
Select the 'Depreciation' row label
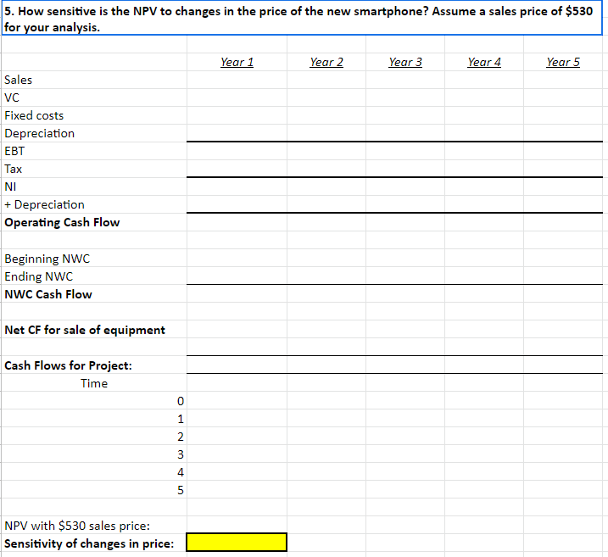pyautogui.click(x=40, y=133)
